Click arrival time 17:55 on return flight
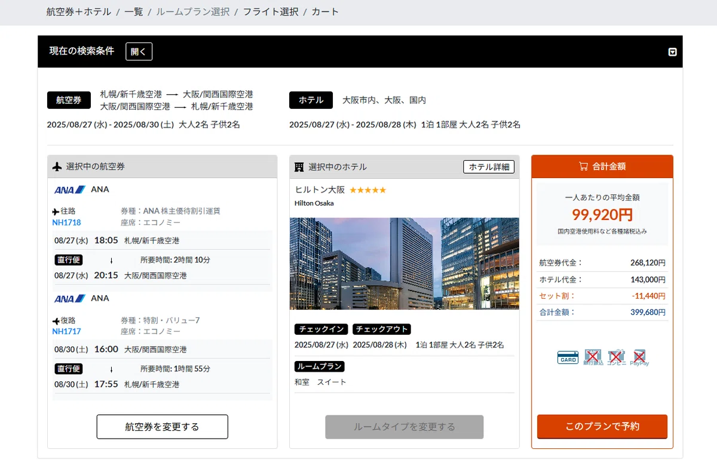Screen dimensions: 717x471 click(x=106, y=384)
